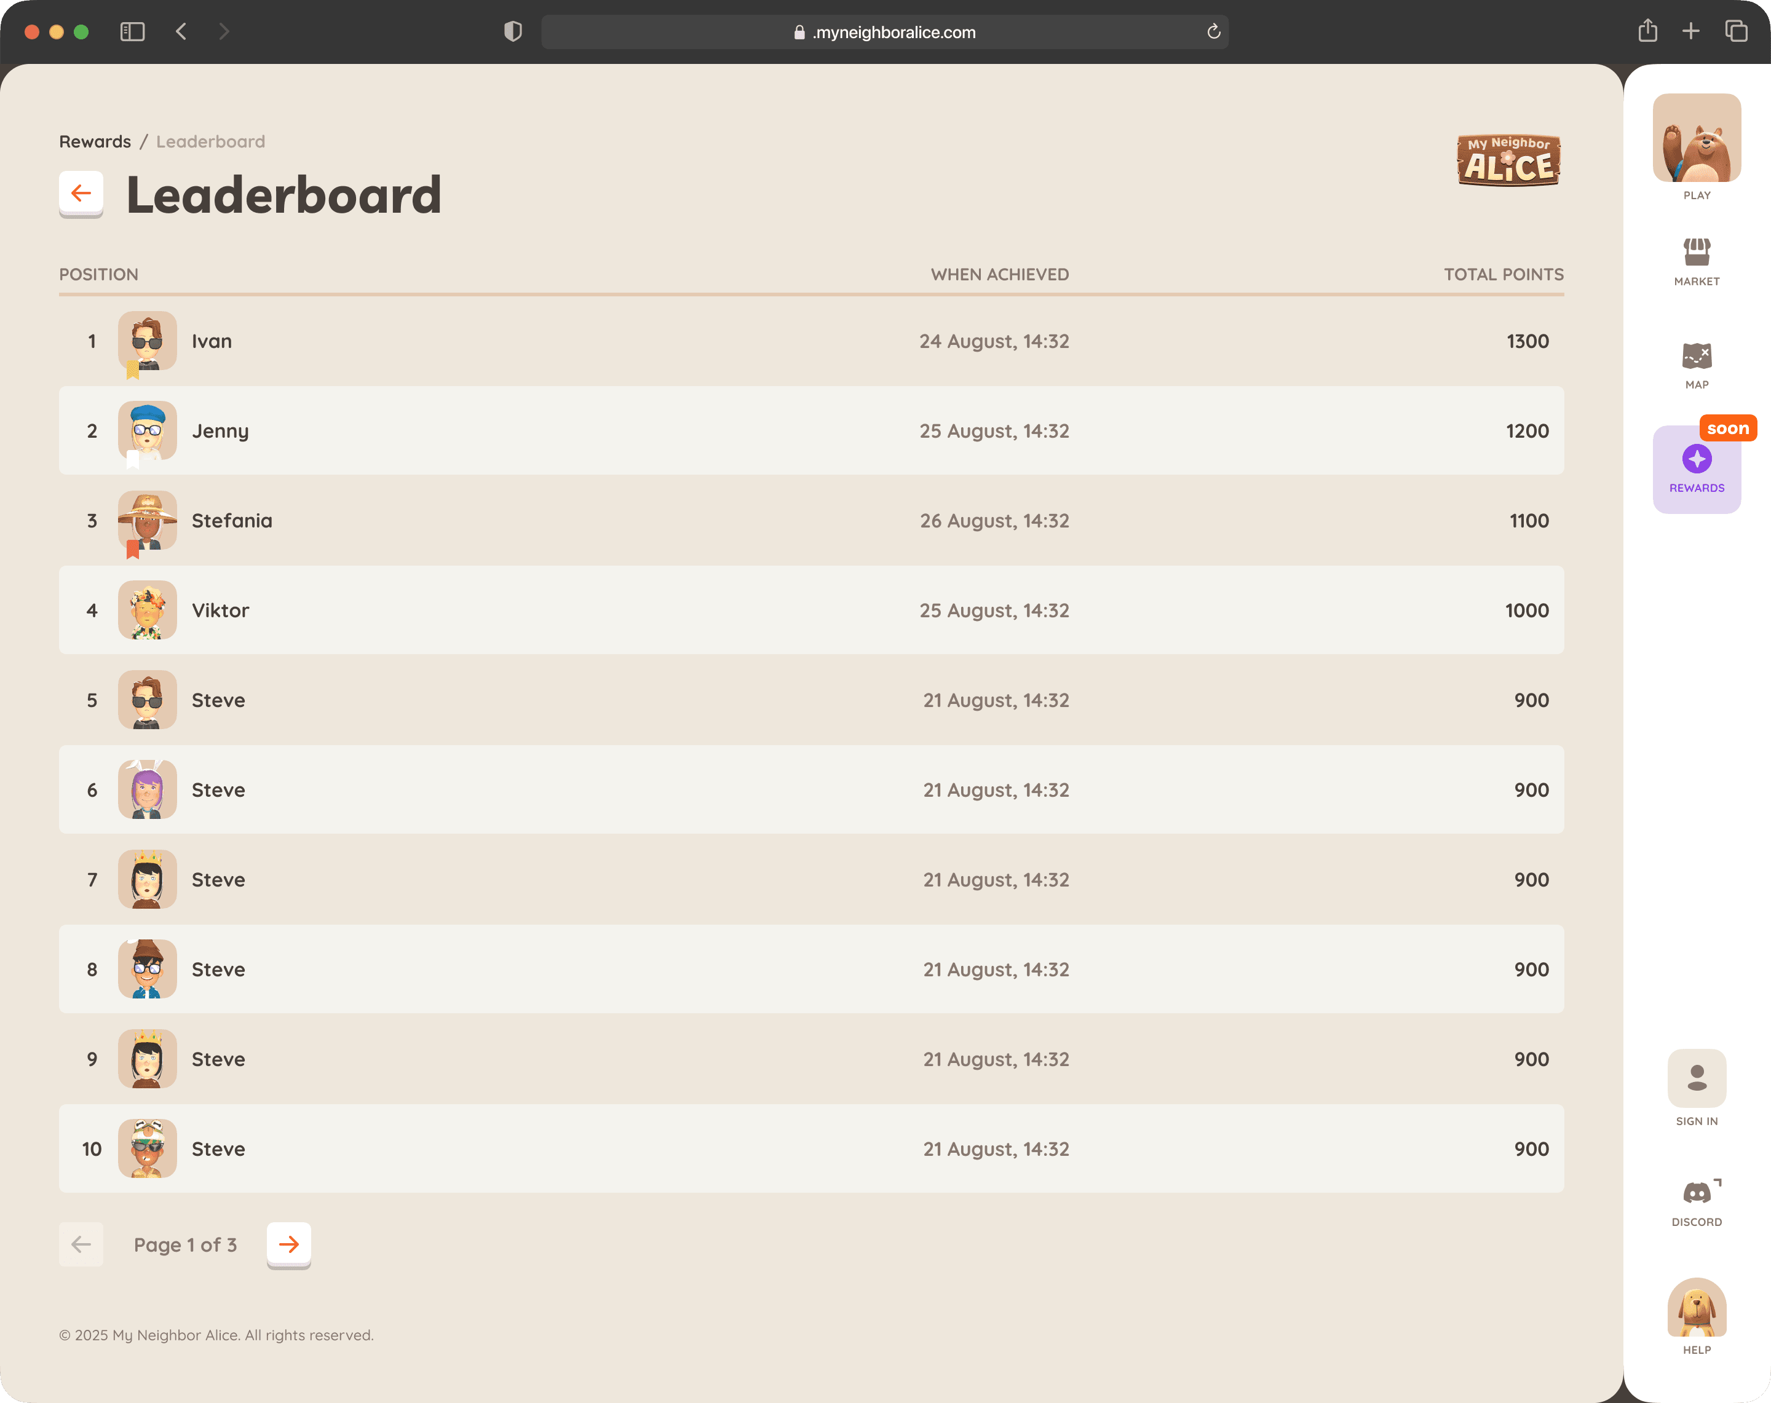
Task: Click the My Neighbor Alice logo
Action: tap(1508, 160)
